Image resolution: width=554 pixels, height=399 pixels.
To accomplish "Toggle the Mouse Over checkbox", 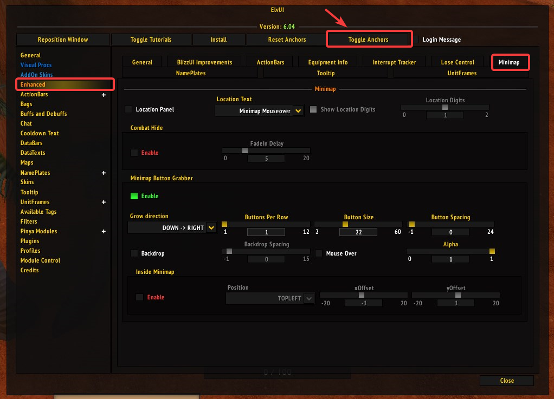I will (319, 253).
